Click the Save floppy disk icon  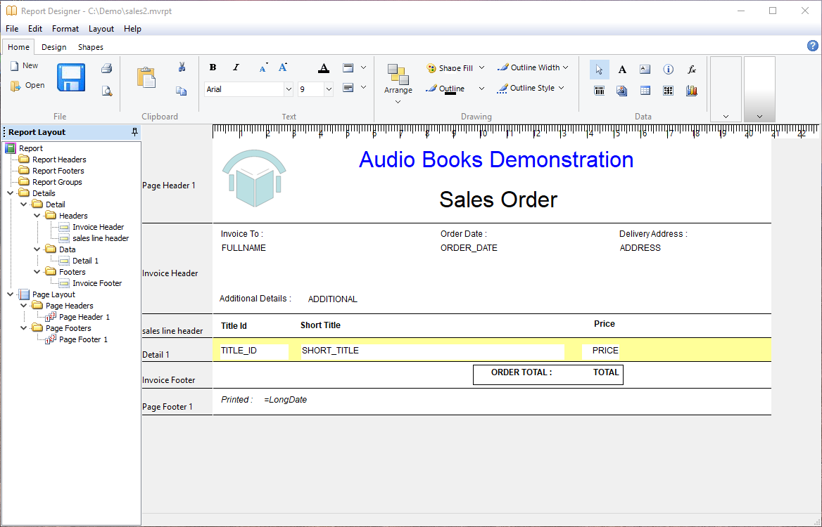(x=71, y=77)
